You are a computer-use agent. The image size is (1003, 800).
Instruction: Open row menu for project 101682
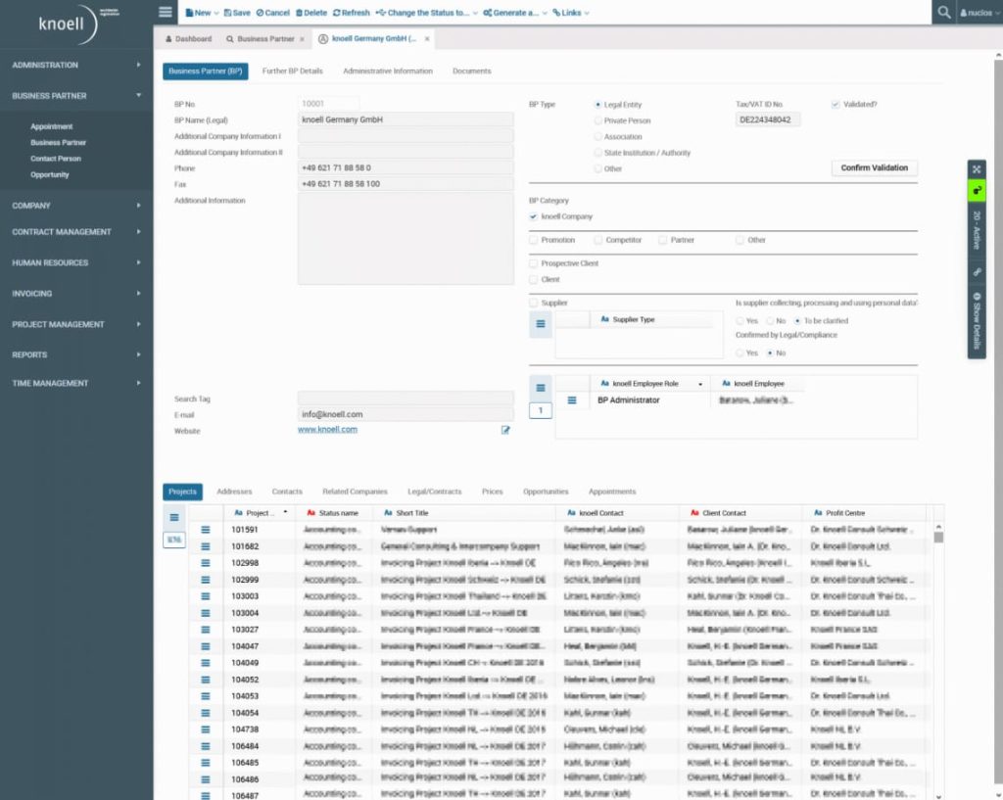(x=206, y=546)
